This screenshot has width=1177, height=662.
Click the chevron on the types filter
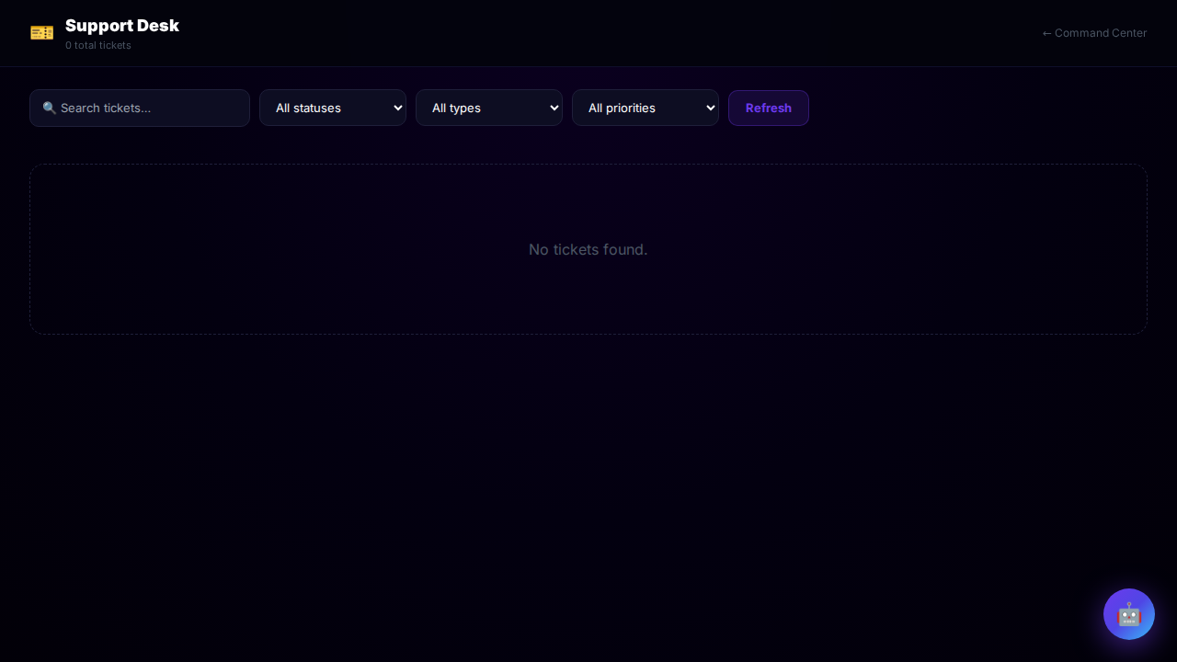(x=554, y=108)
